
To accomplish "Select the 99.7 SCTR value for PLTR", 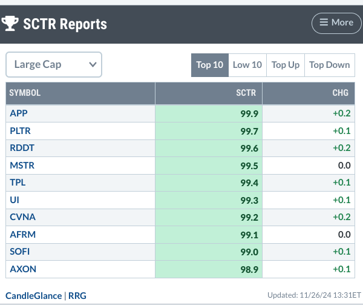I will click(249, 132).
